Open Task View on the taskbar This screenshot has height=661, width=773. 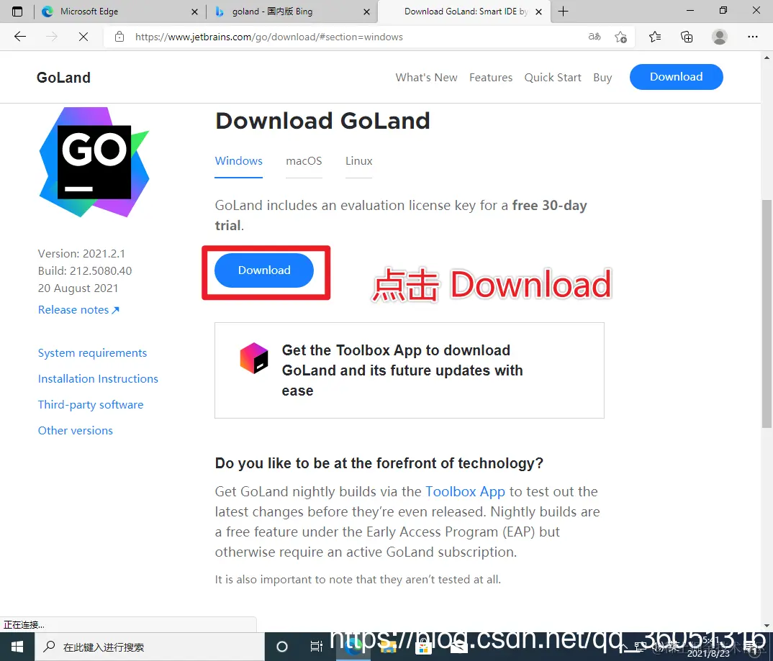(x=316, y=647)
